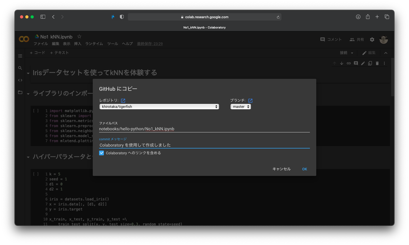409x245 pixels.
Task: Cancel the GitHub copy dialog
Action: coord(281,169)
